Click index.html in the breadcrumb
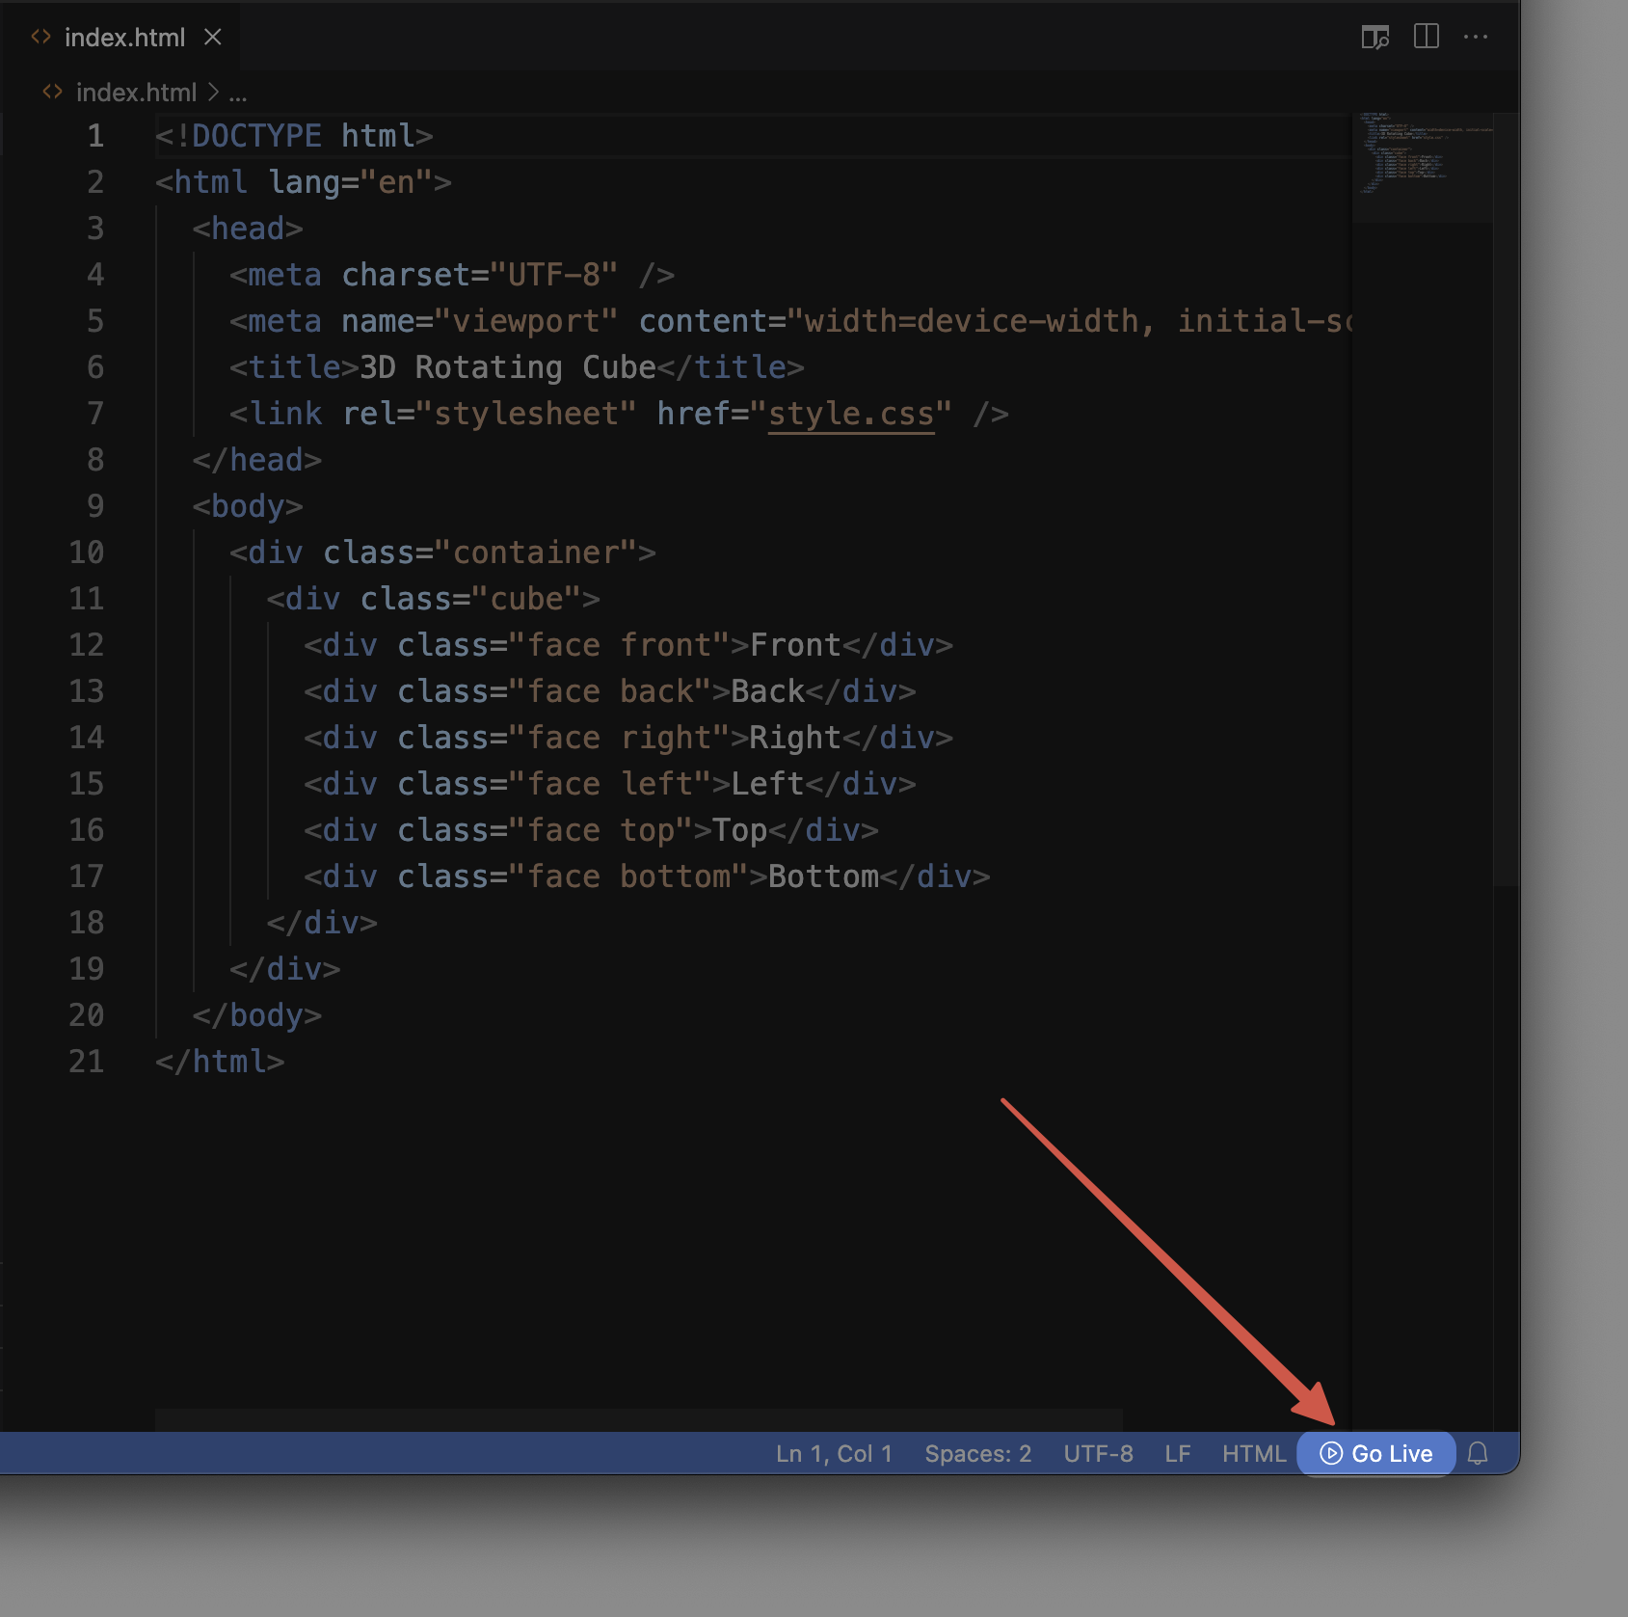1628x1617 pixels. (136, 93)
